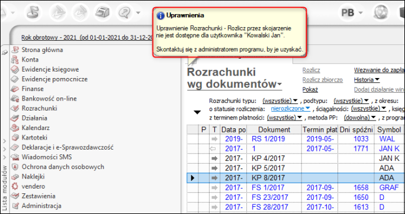405x214 pixels.
Task: Select row with document FS 1/2017
Action: pos(295,187)
